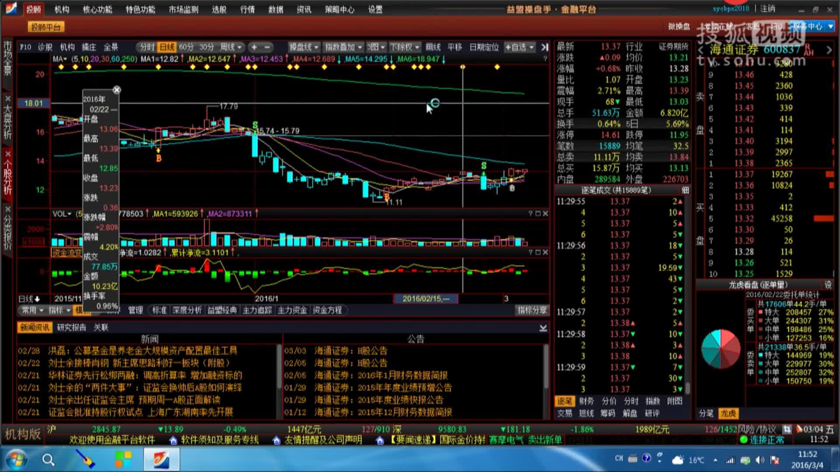Open 下除权 dropdown
840x472 pixels.
[405, 47]
